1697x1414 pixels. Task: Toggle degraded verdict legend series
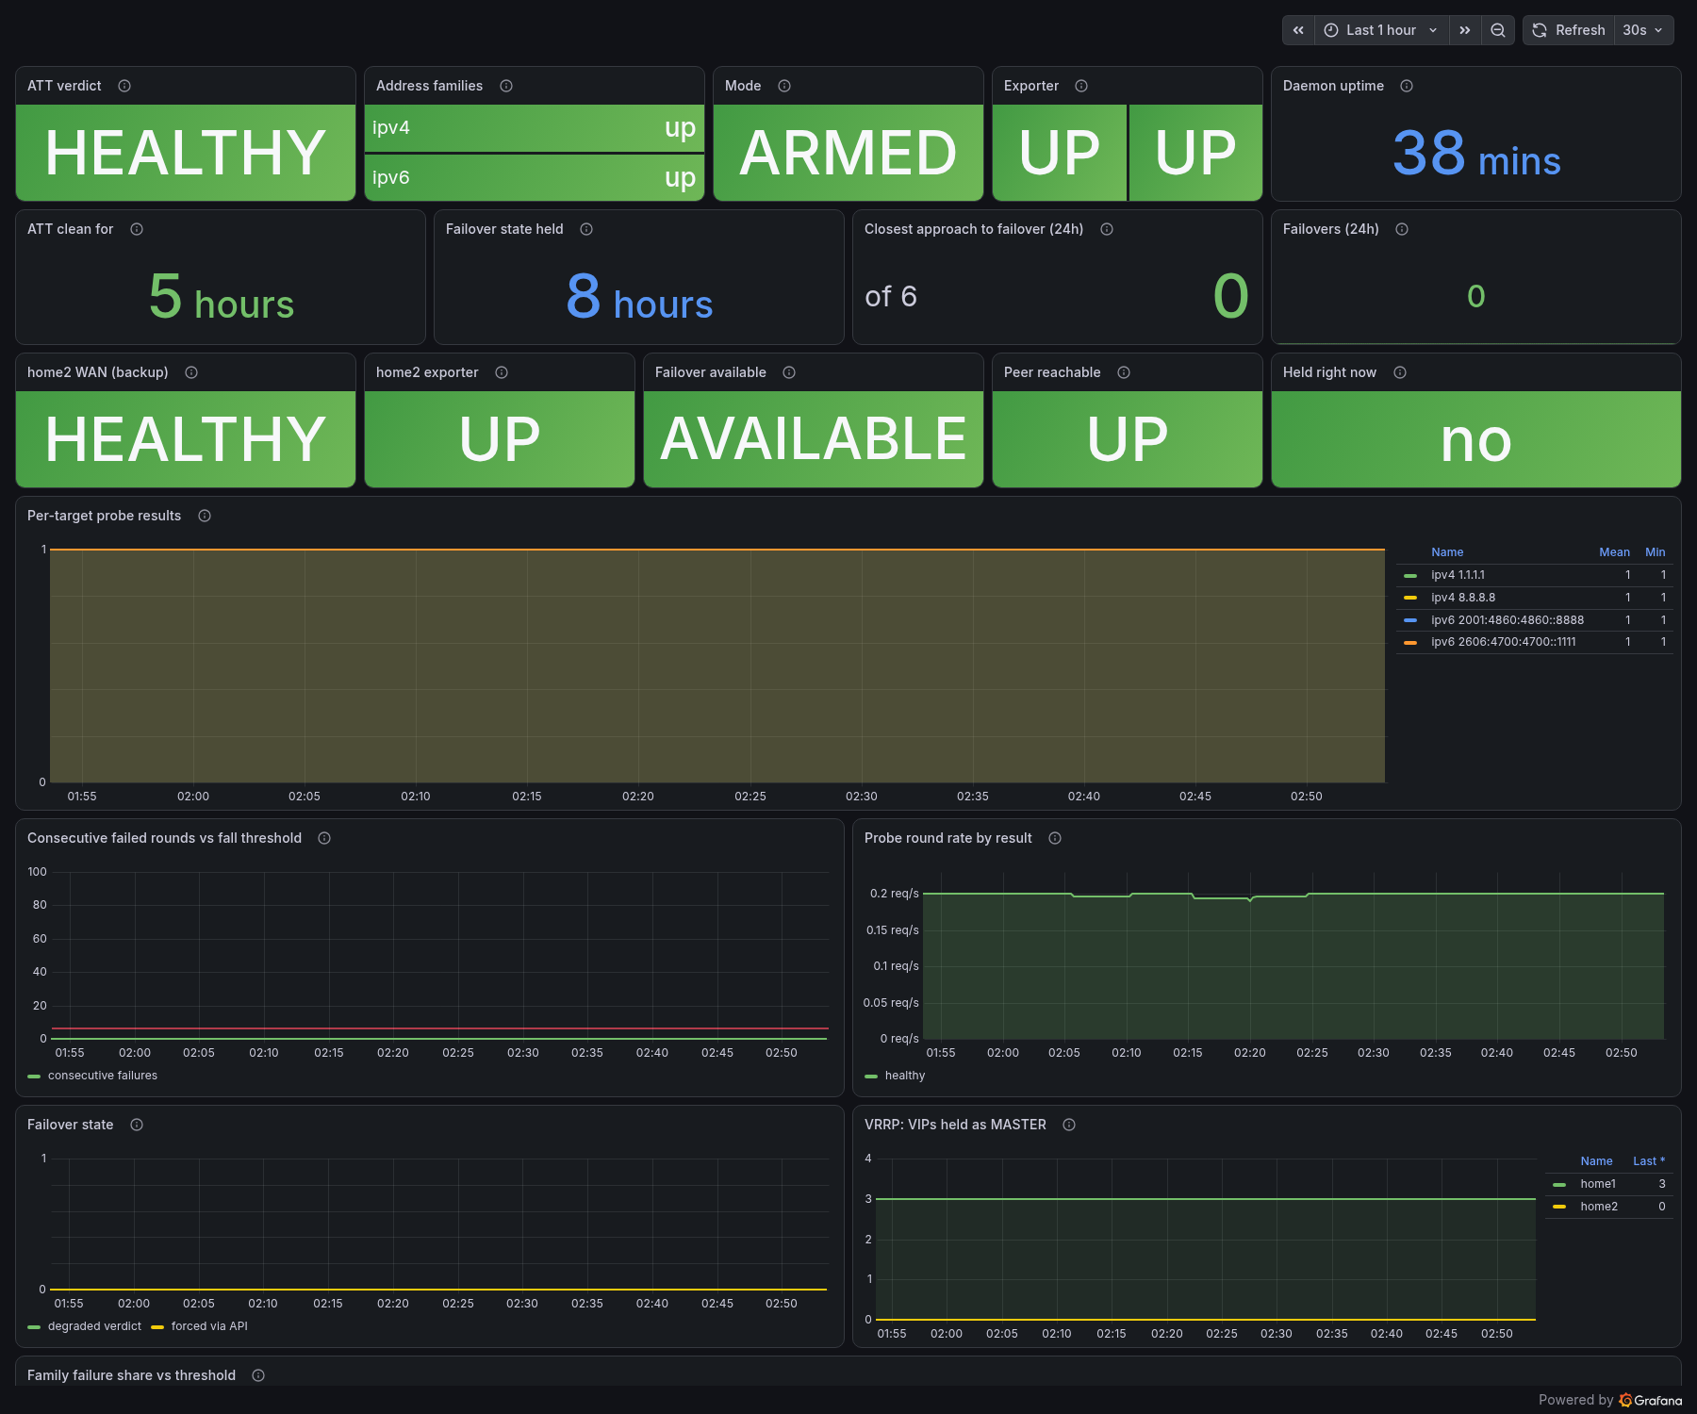pyautogui.click(x=94, y=1326)
